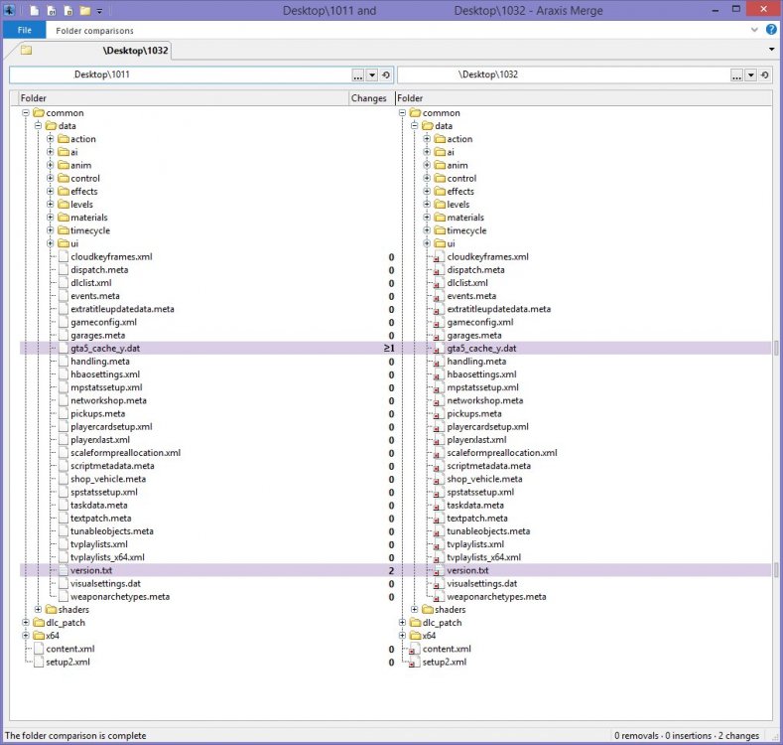
Task: Select right playercardsetup.xml row text
Action: 487,426
